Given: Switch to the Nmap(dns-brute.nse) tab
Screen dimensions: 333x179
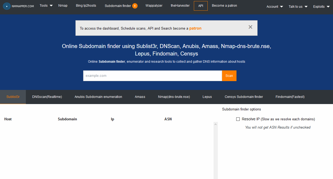Looking at the screenshot, I should [174, 97].
